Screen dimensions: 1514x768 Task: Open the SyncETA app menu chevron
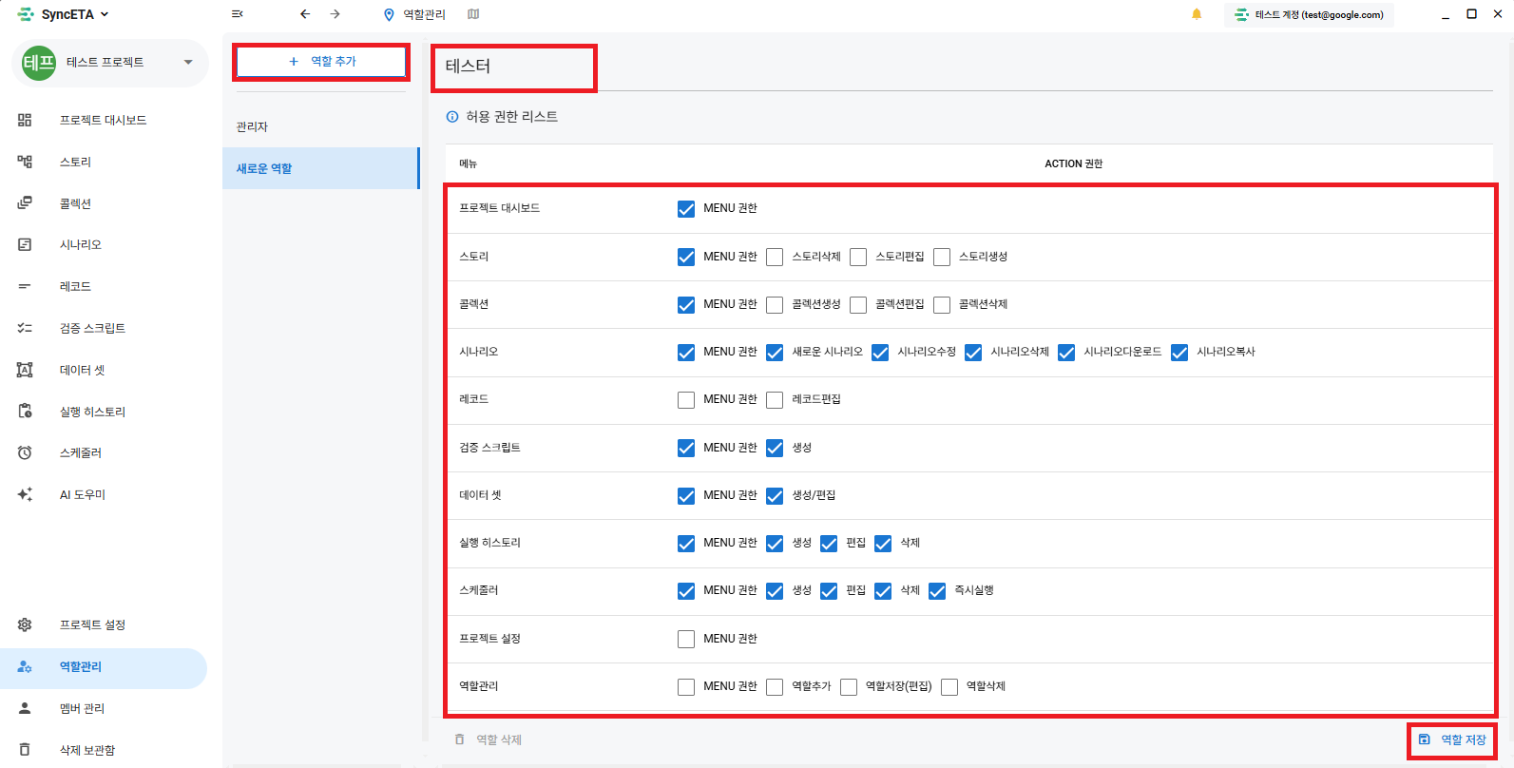click(x=105, y=14)
